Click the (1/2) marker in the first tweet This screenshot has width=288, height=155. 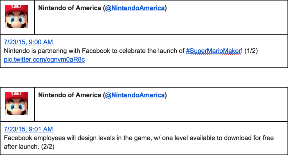point(251,51)
